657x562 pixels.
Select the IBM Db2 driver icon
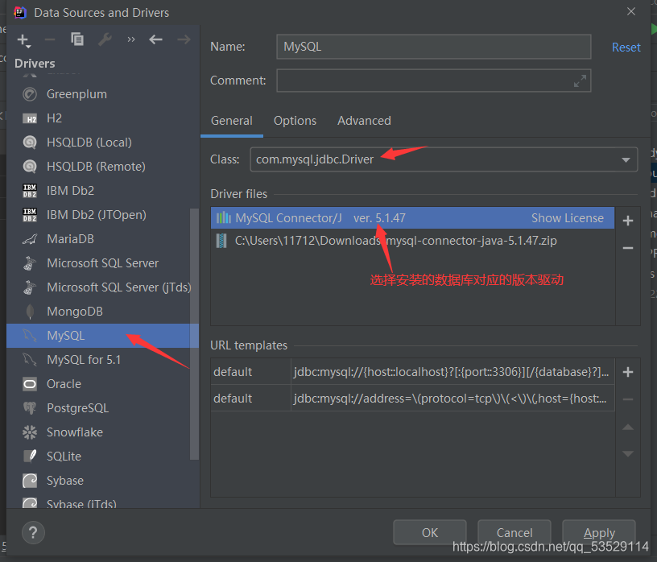click(30, 191)
